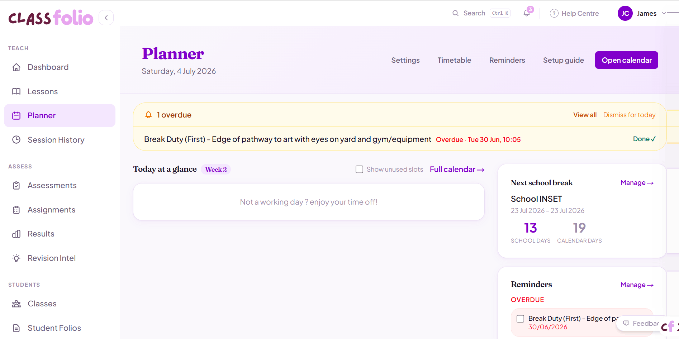Click the Saturday, 4 July 2026 date

(179, 71)
